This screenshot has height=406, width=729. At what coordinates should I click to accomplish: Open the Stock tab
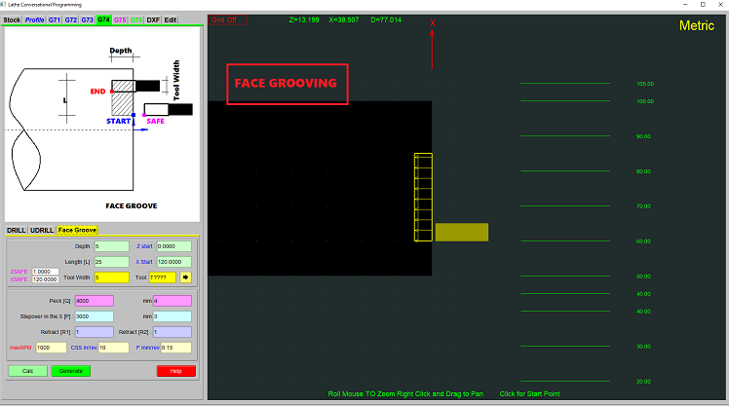click(12, 19)
